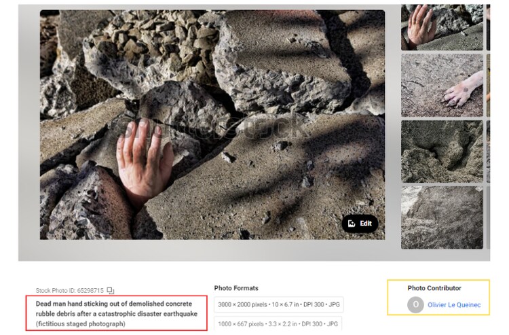Click the contributor avatar circle with letter O
509x335 pixels.
[415, 305]
